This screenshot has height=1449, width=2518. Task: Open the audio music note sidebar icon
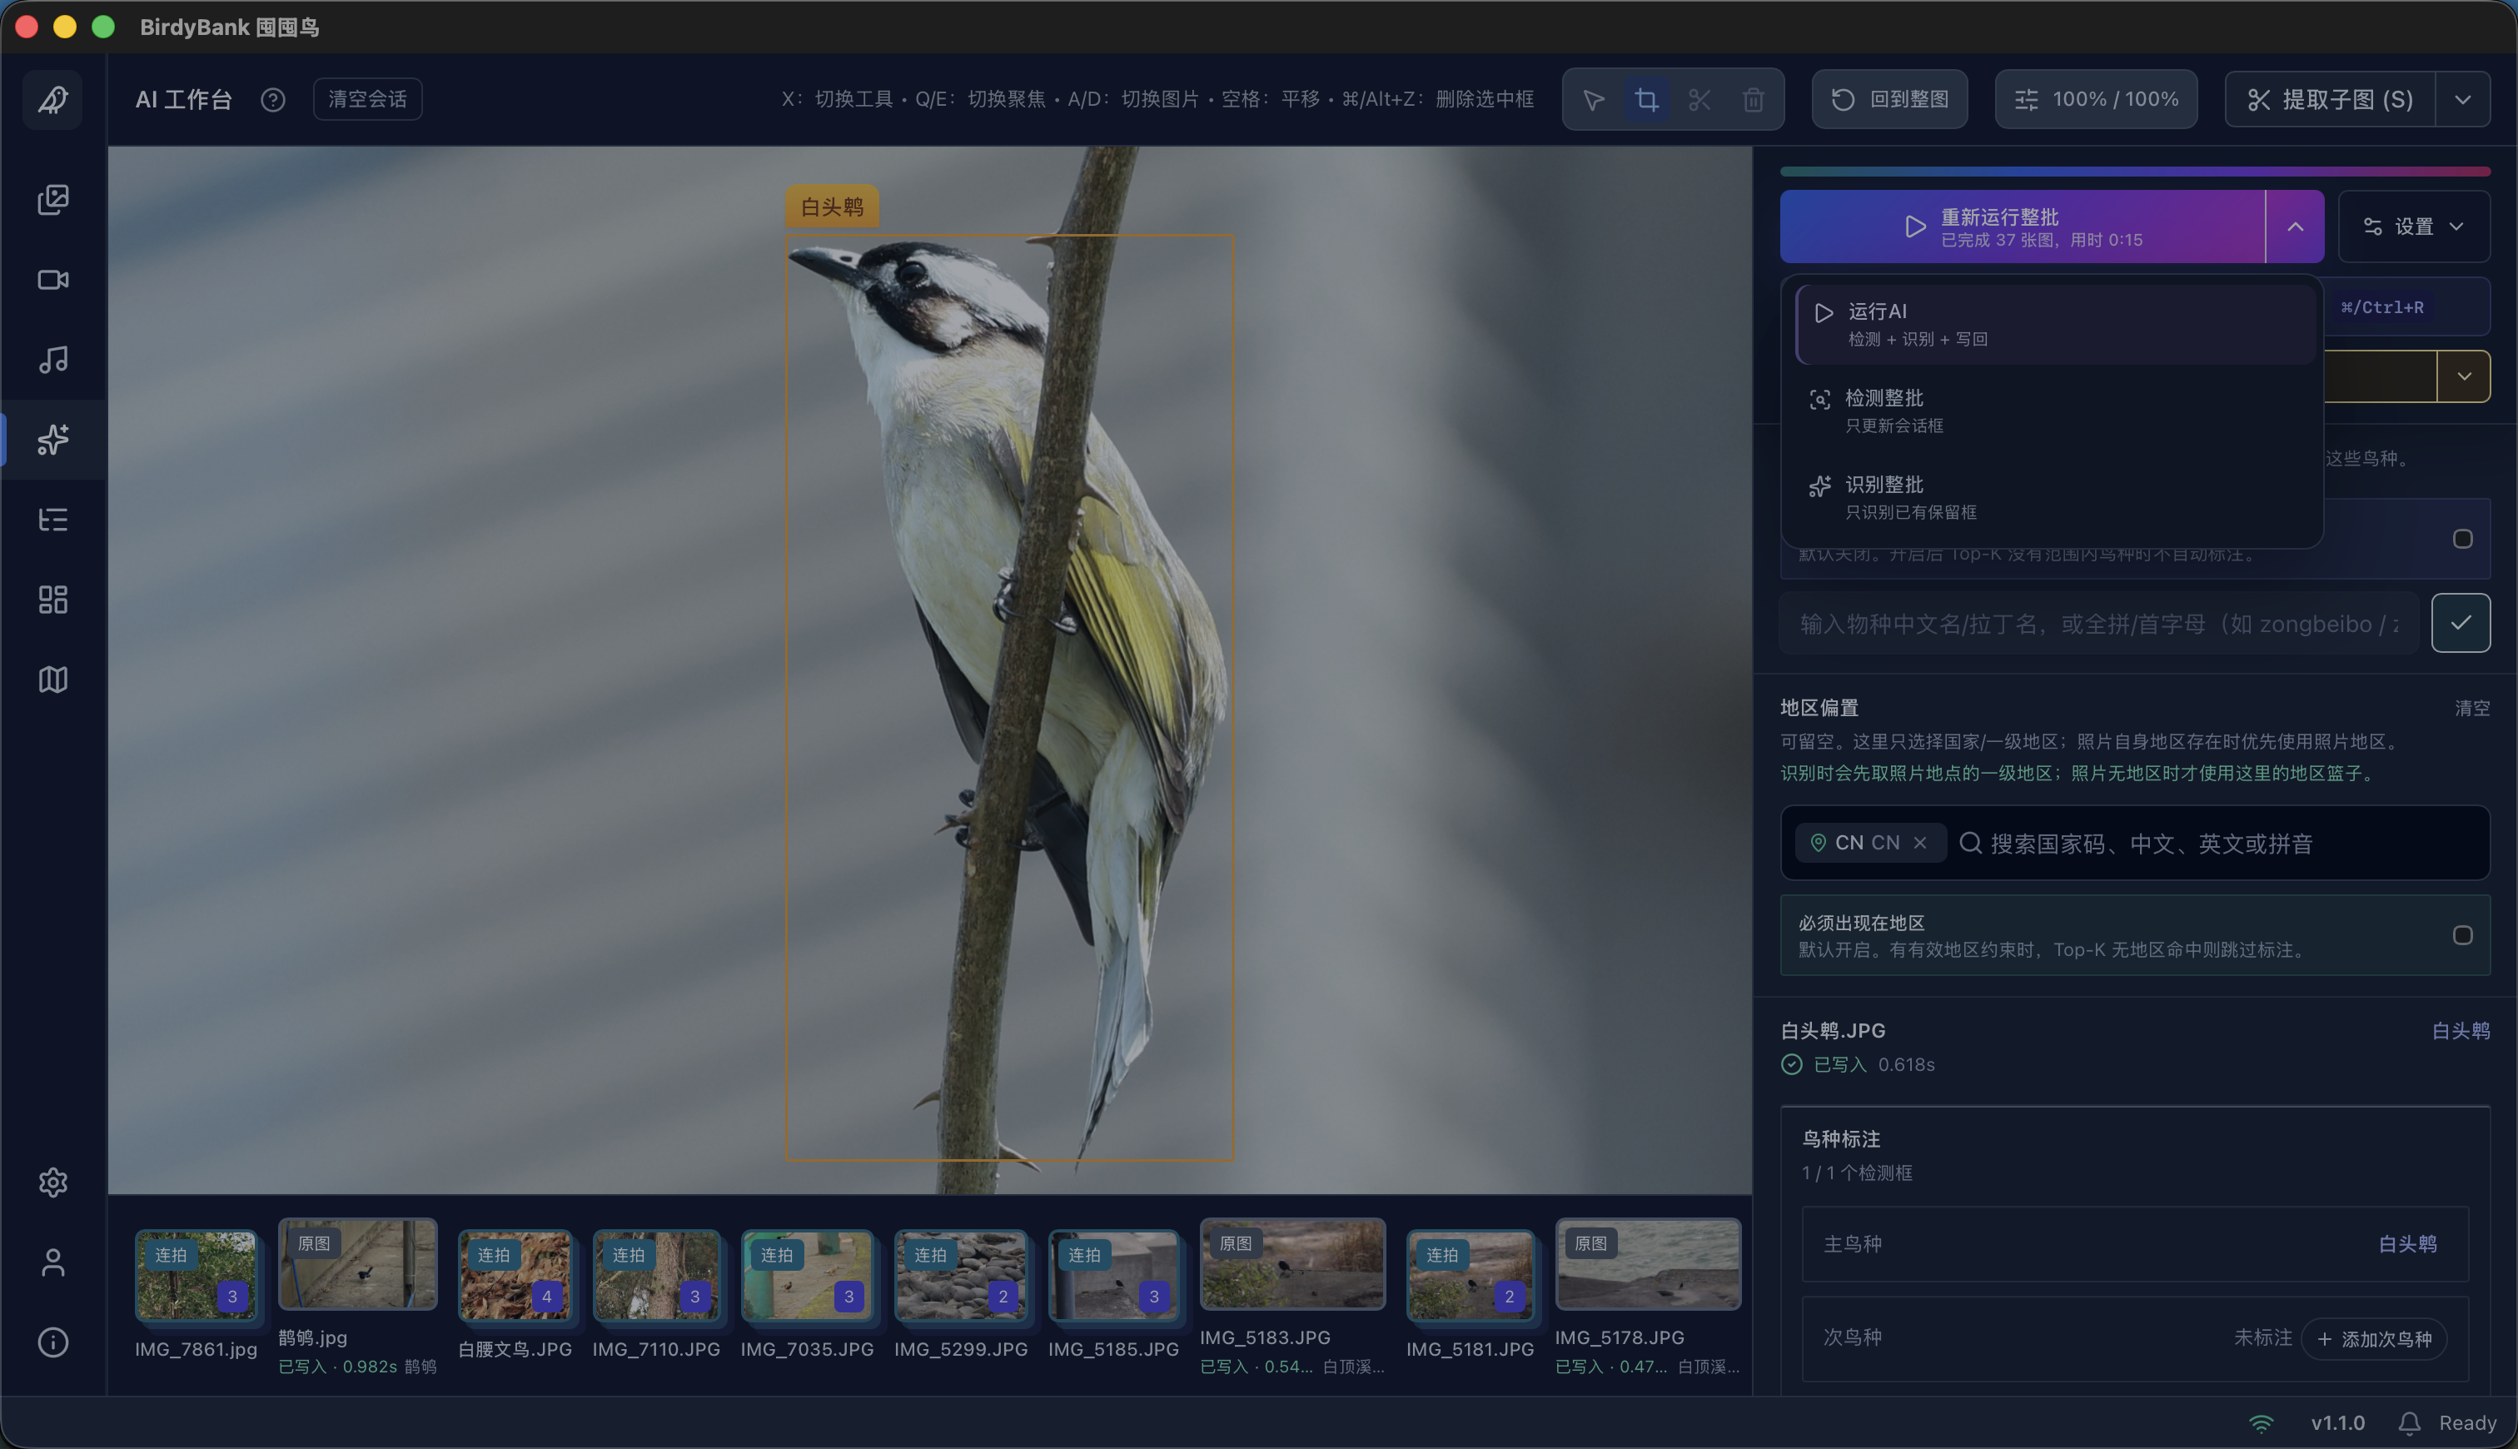pos(52,359)
